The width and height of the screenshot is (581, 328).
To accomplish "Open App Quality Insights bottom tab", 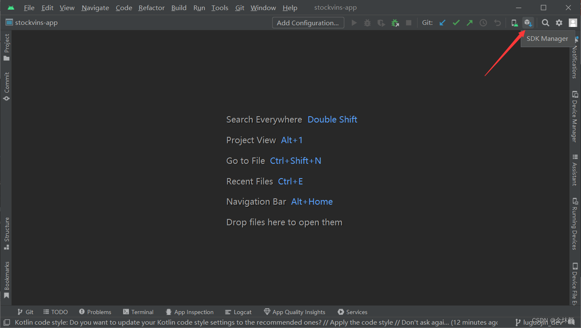I will [x=295, y=312].
